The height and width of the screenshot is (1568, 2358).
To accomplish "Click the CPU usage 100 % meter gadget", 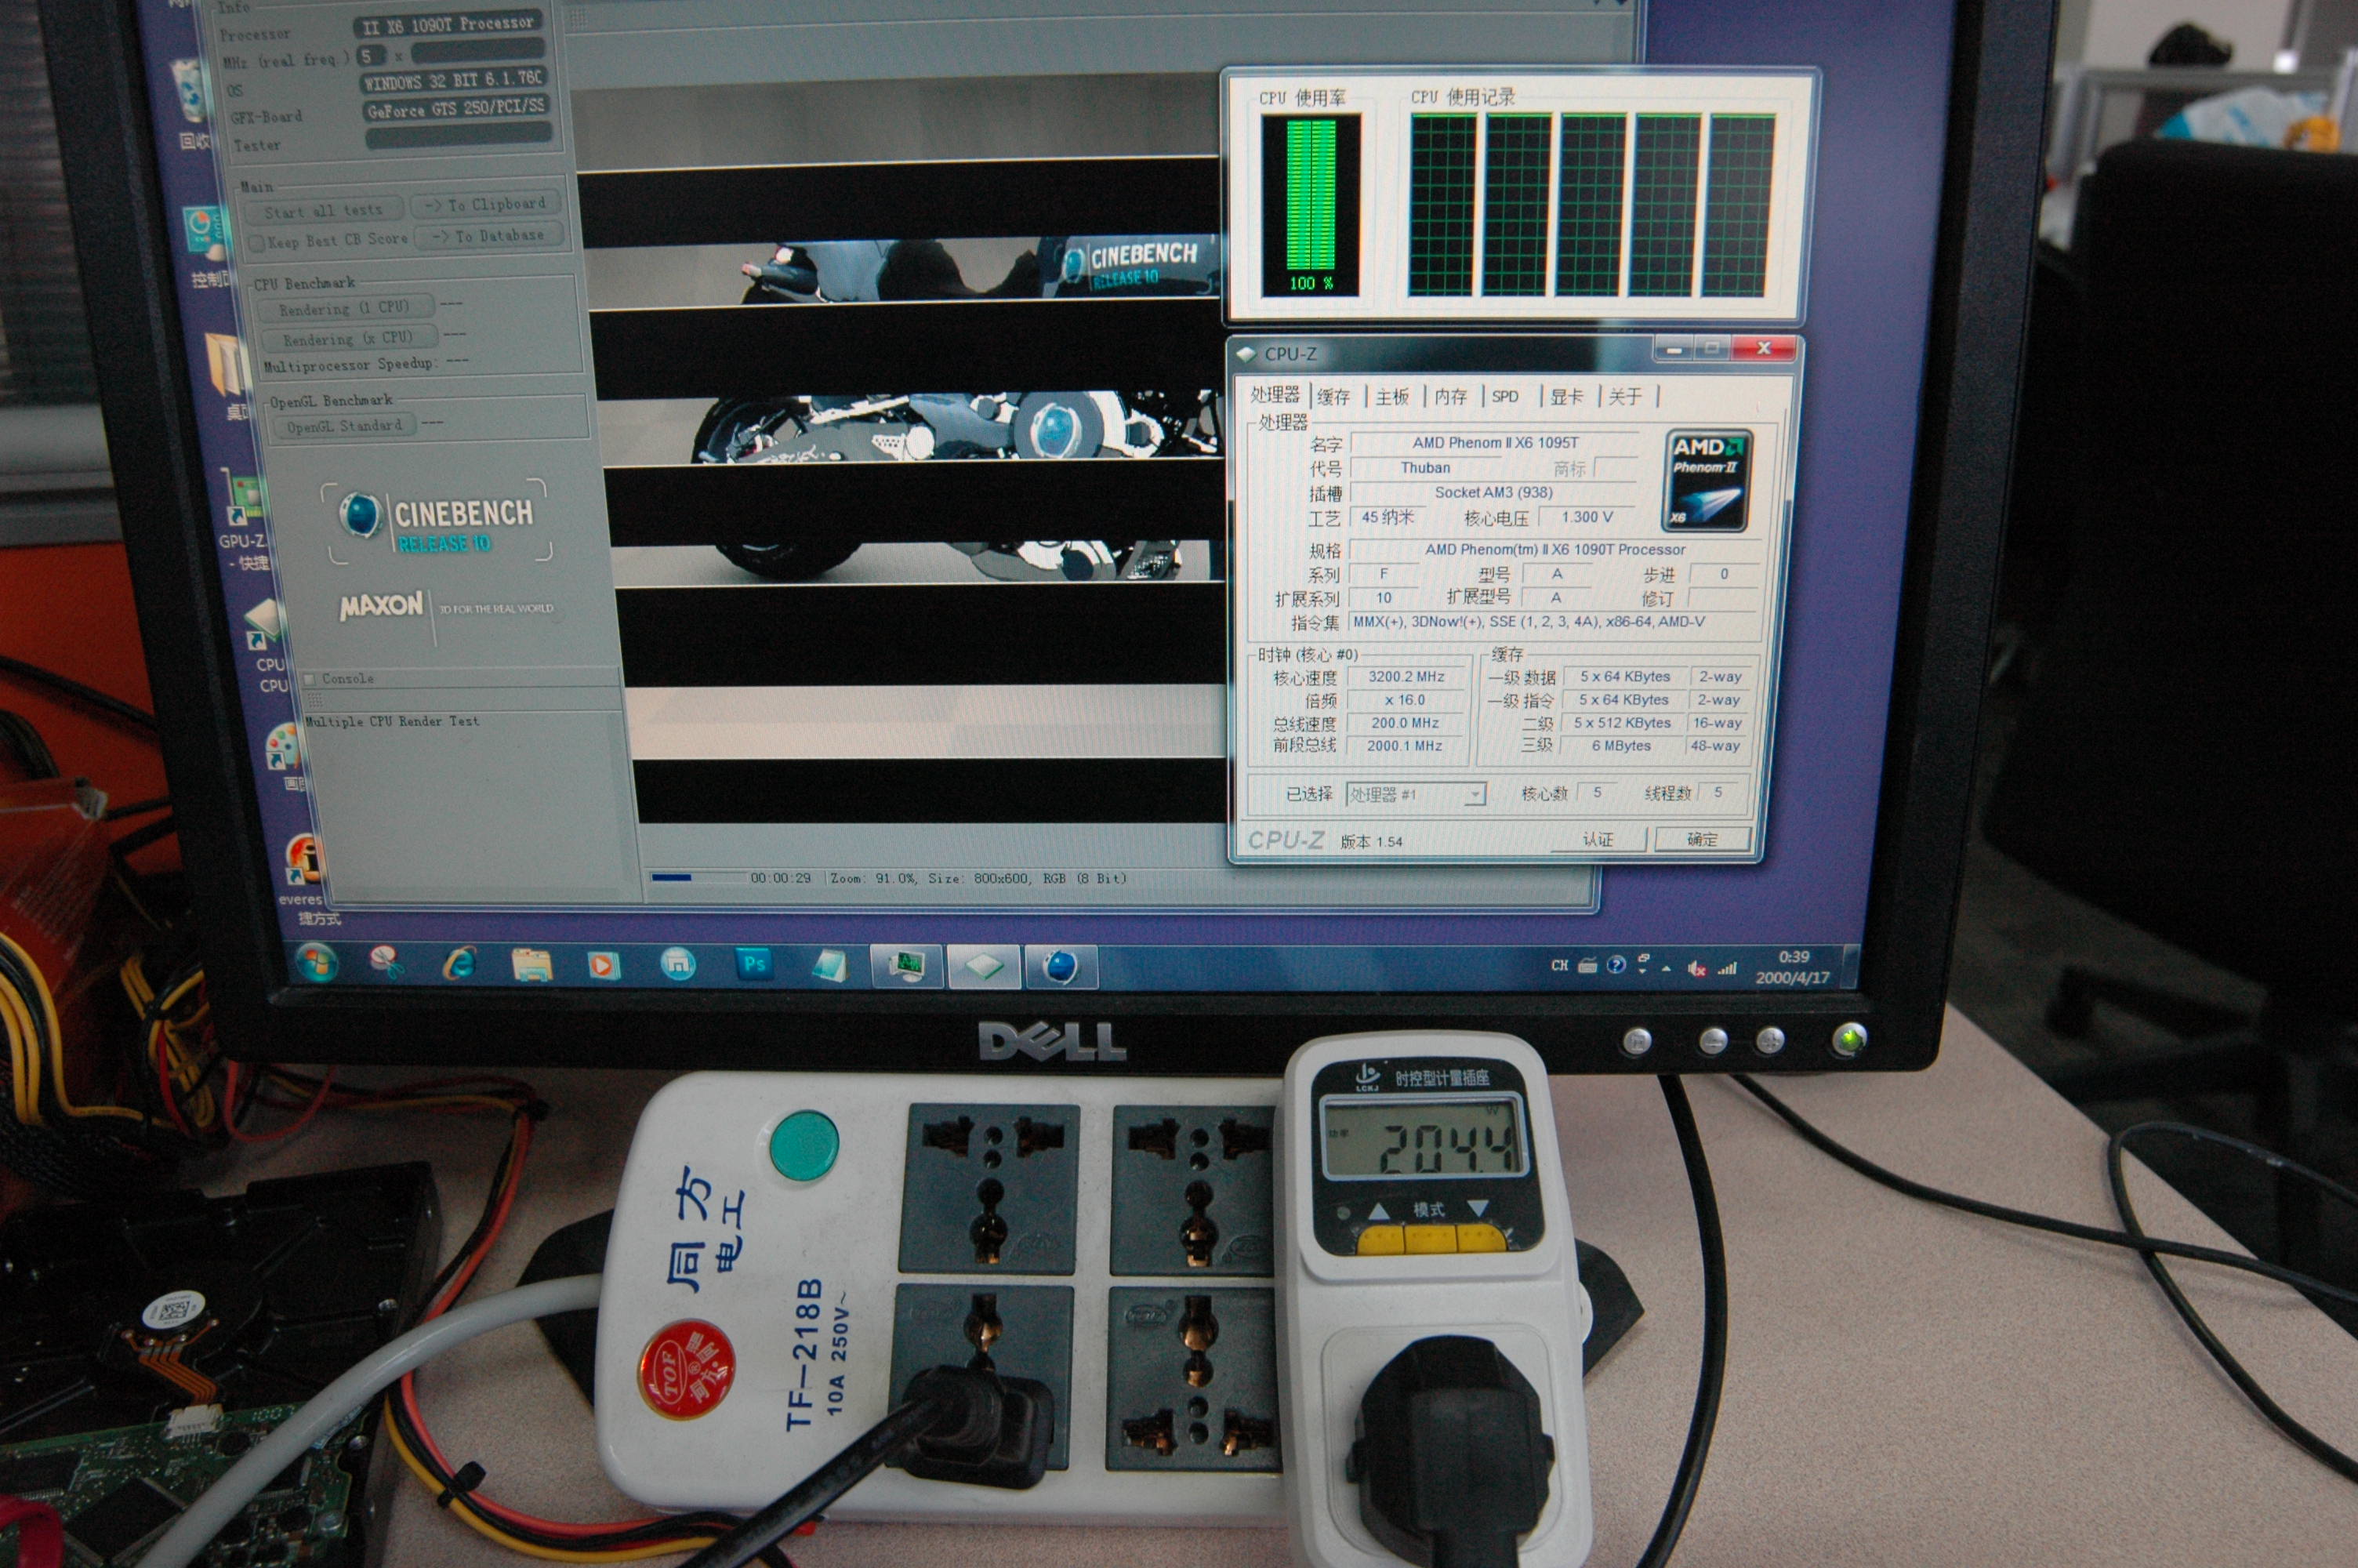I will coord(1309,205).
